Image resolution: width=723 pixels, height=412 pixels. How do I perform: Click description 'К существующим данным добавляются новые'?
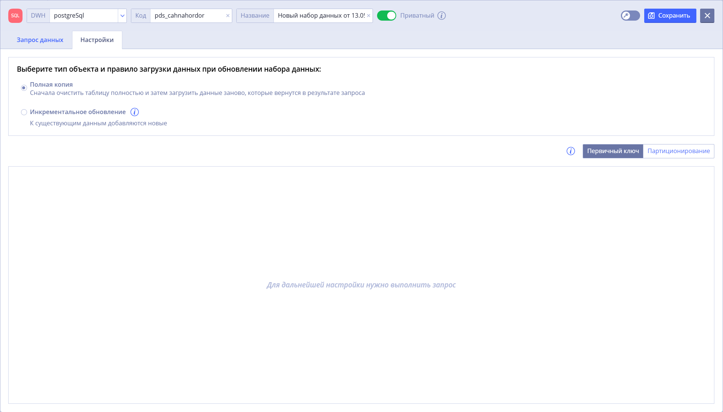point(99,123)
